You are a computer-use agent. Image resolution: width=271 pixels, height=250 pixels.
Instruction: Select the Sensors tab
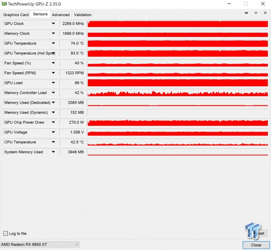tap(40, 14)
